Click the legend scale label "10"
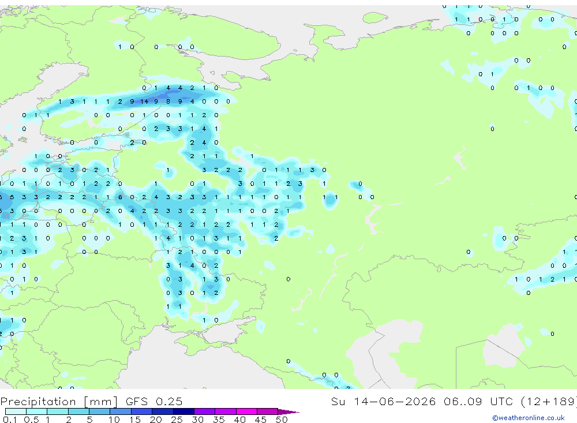Screen dimensions: 577x423 pos(114,420)
